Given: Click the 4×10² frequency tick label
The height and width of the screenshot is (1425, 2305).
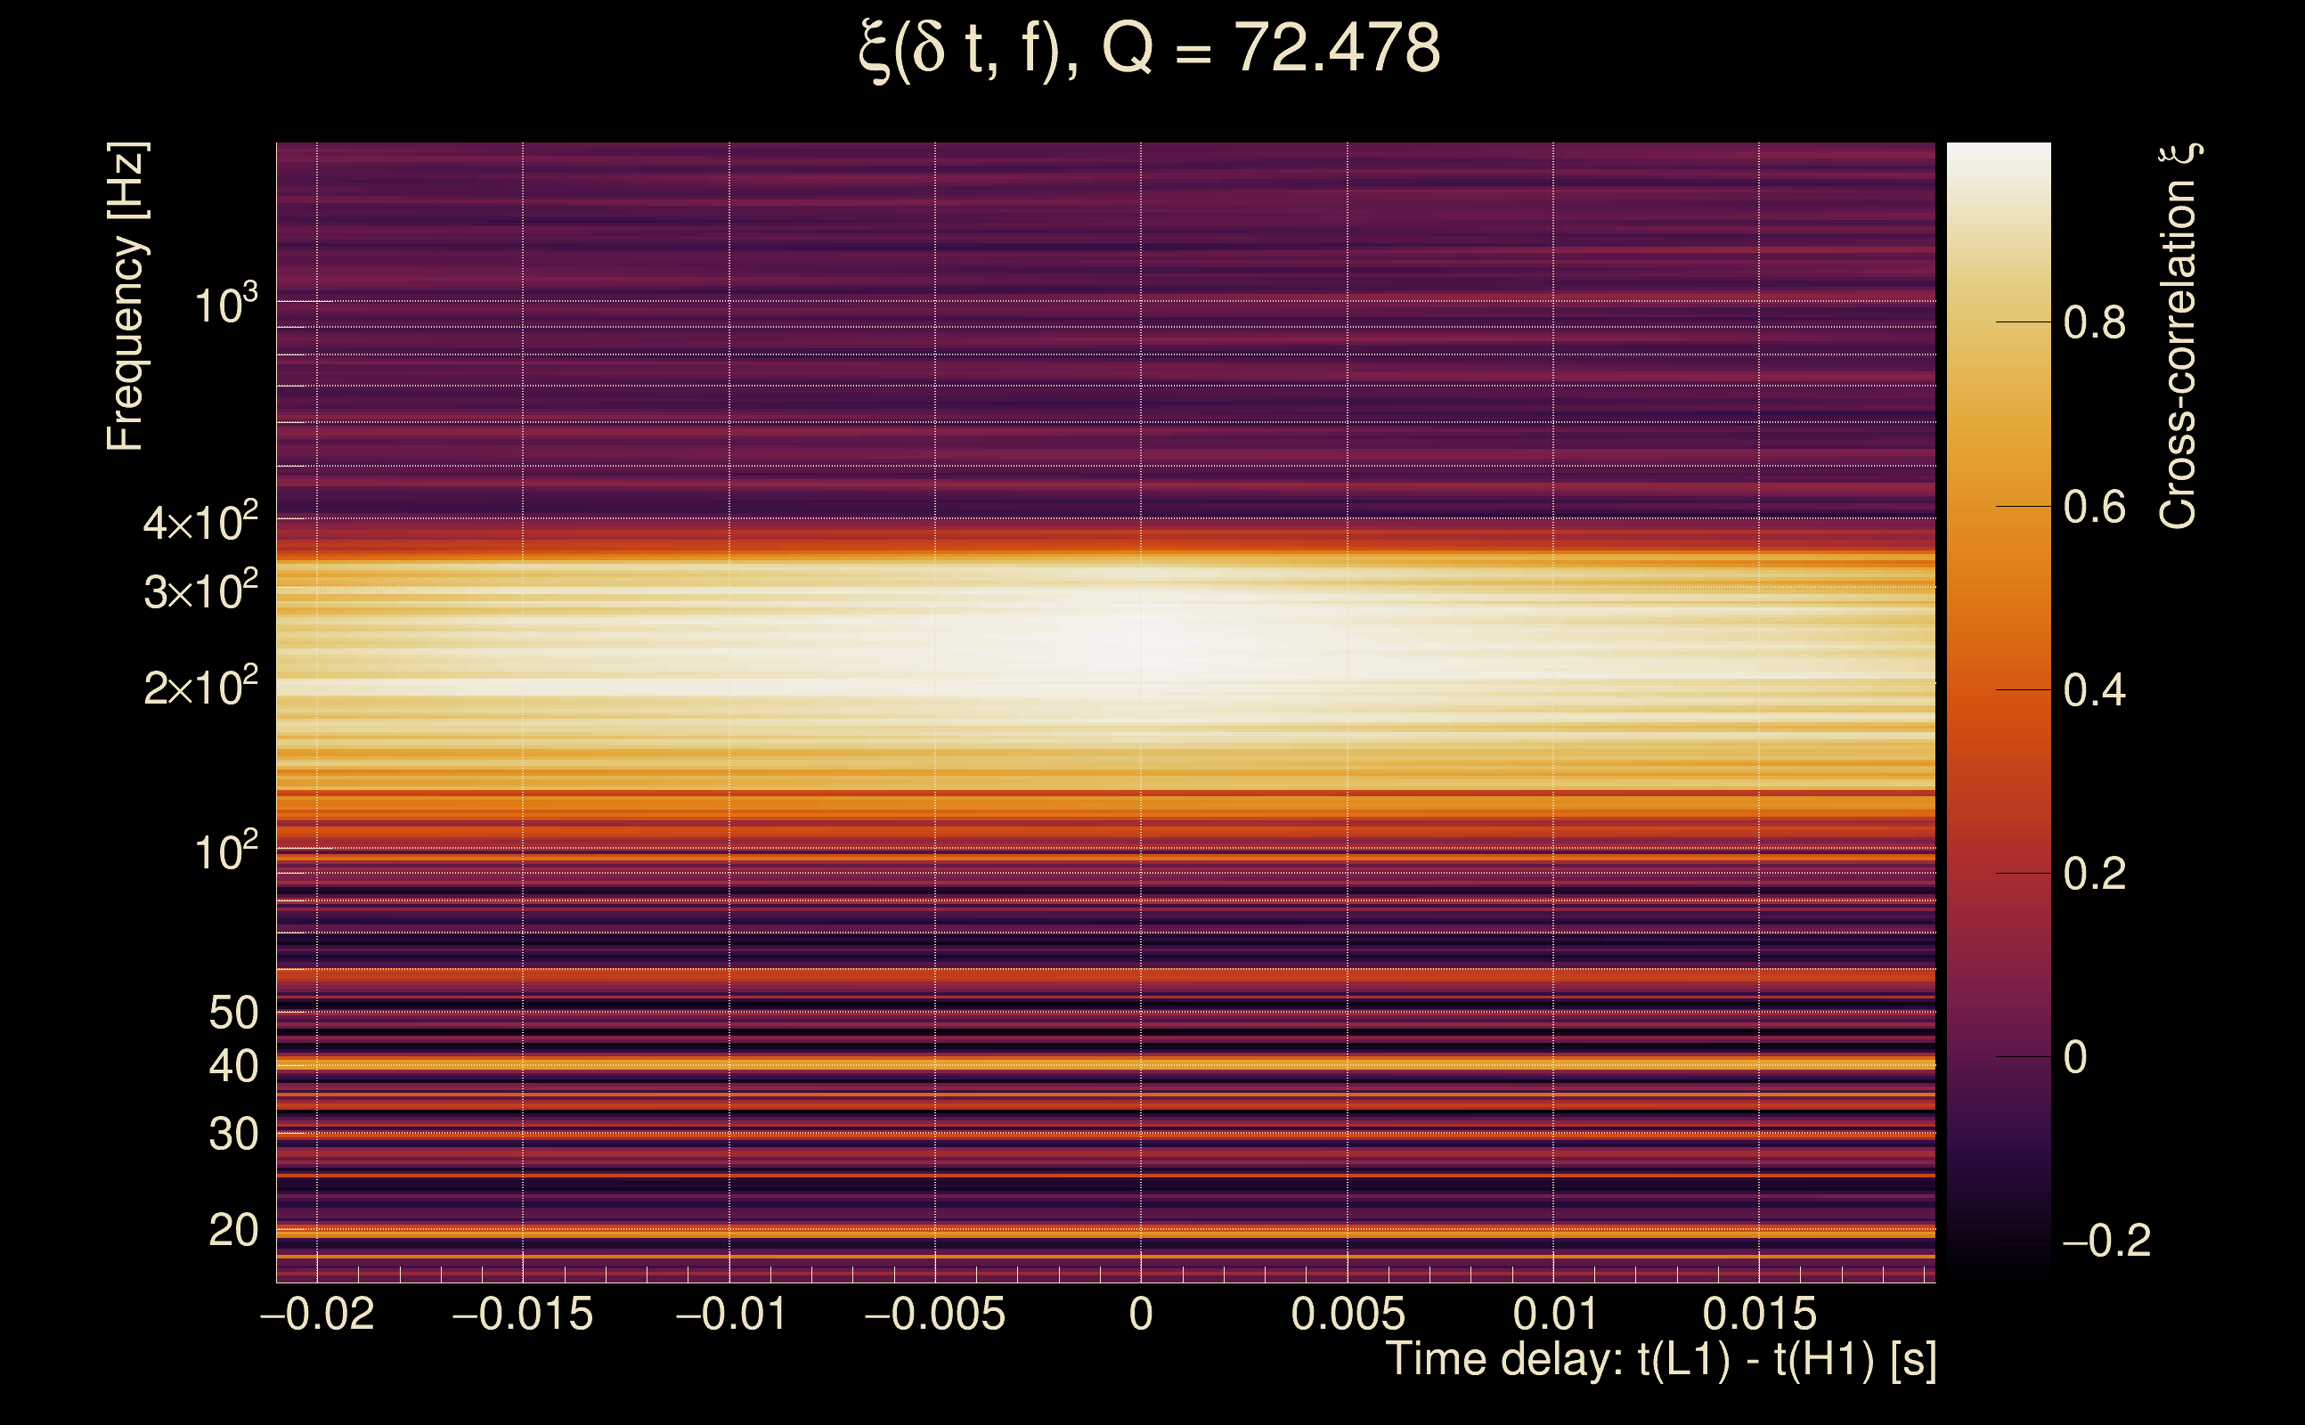Looking at the screenshot, I should tap(200, 522).
